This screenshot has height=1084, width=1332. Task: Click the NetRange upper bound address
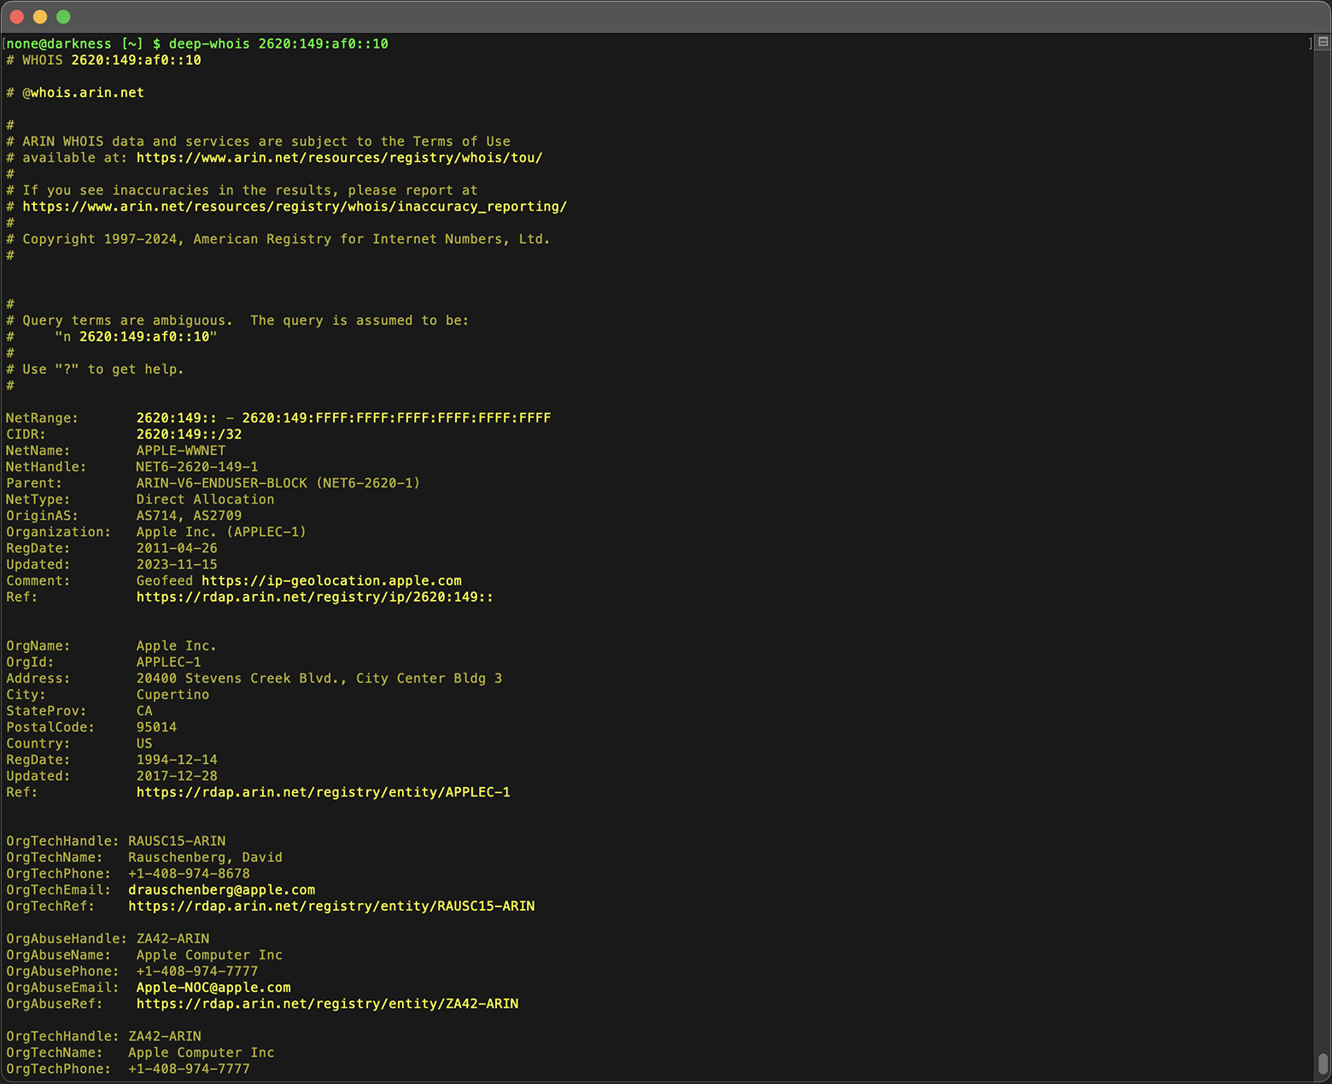397,417
